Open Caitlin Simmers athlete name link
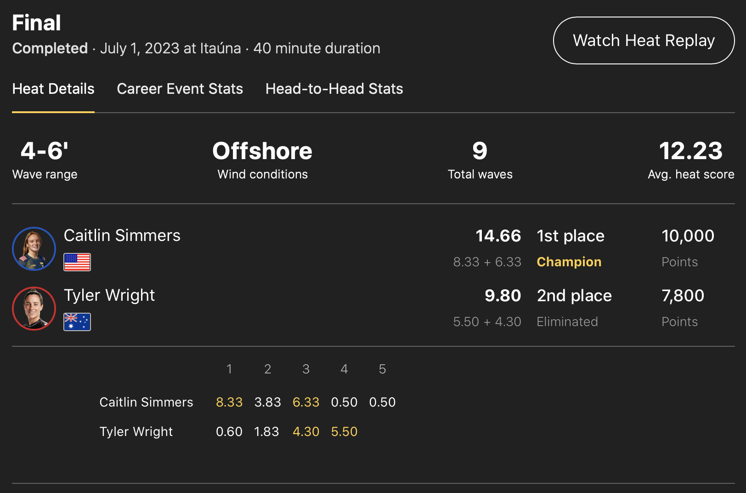Viewport: 746px width, 493px height. 122,235
